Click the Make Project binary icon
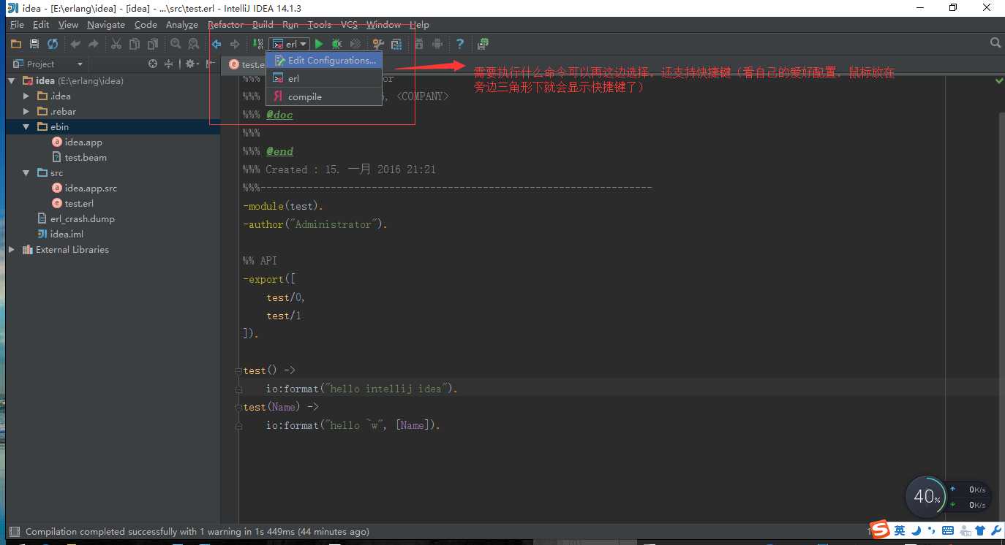The width and height of the screenshot is (1005, 545). coord(257,45)
